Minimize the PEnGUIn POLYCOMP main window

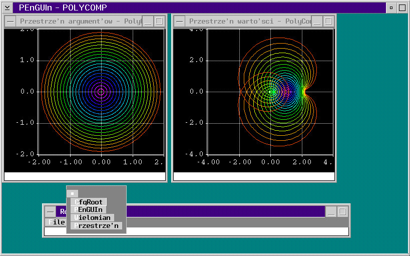pos(391,8)
